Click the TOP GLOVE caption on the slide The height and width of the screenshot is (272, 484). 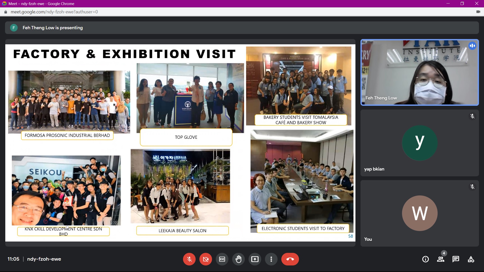(x=186, y=137)
